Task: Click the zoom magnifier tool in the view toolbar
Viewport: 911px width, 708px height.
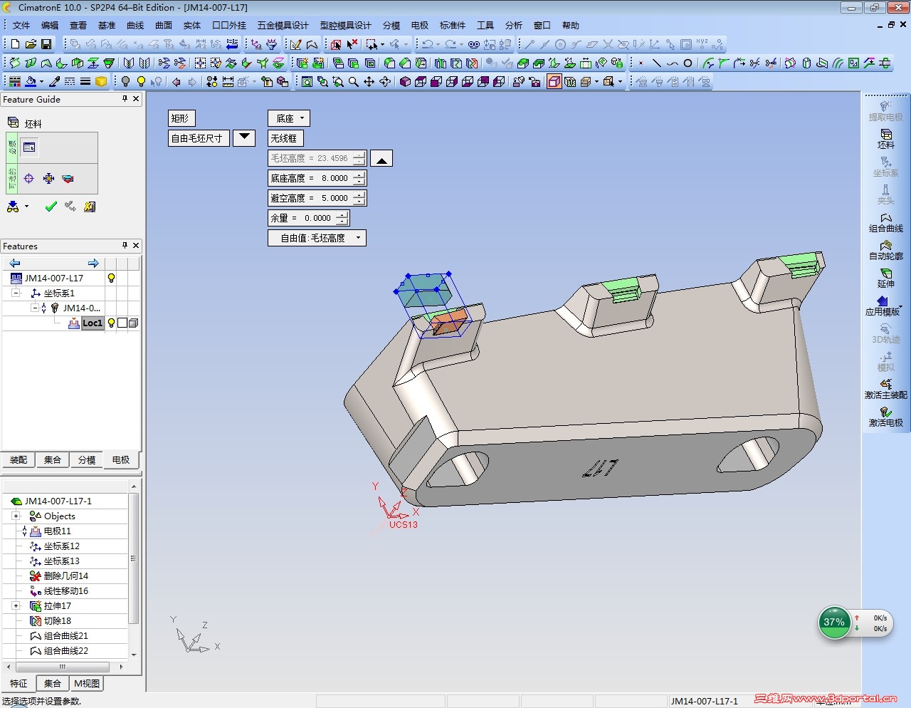Action: (354, 82)
